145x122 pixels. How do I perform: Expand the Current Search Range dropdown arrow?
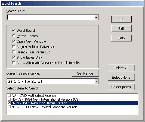[x=96, y=81]
